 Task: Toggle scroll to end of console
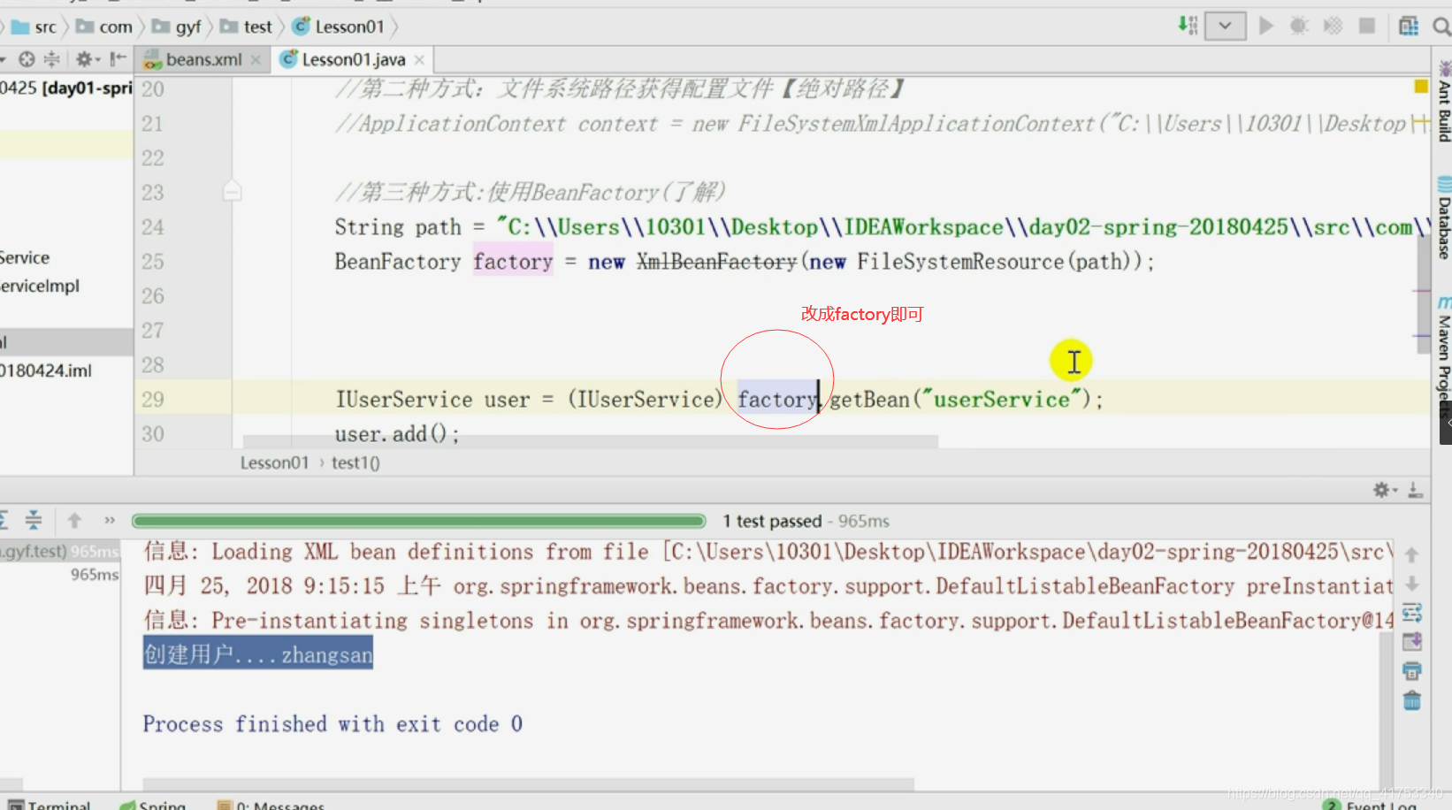click(1411, 641)
